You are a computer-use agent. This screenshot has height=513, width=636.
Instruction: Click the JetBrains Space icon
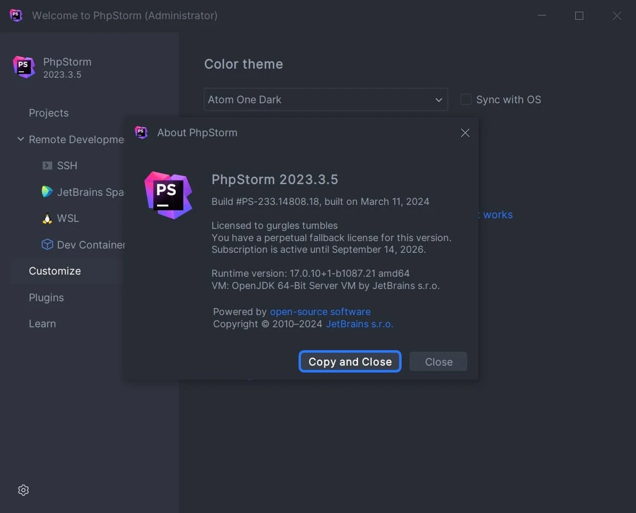click(x=47, y=192)
